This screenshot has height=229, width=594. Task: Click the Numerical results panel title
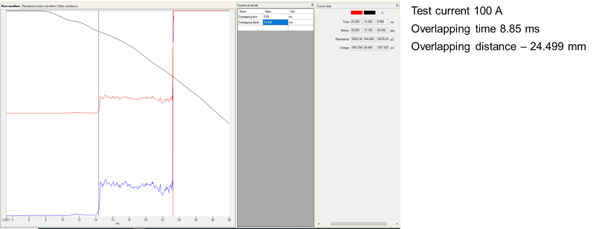[x=247, y=5]
